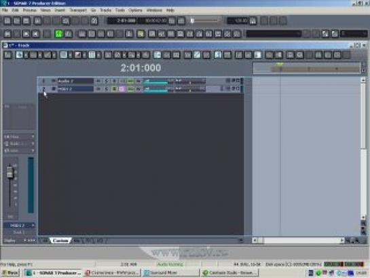The image size is (370, 278).
Task: Expand the first dropdown row above the fader
Action: click(x=20, y=137)
